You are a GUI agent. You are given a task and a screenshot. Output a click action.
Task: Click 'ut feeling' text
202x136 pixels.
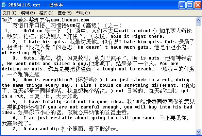[15, 53]
